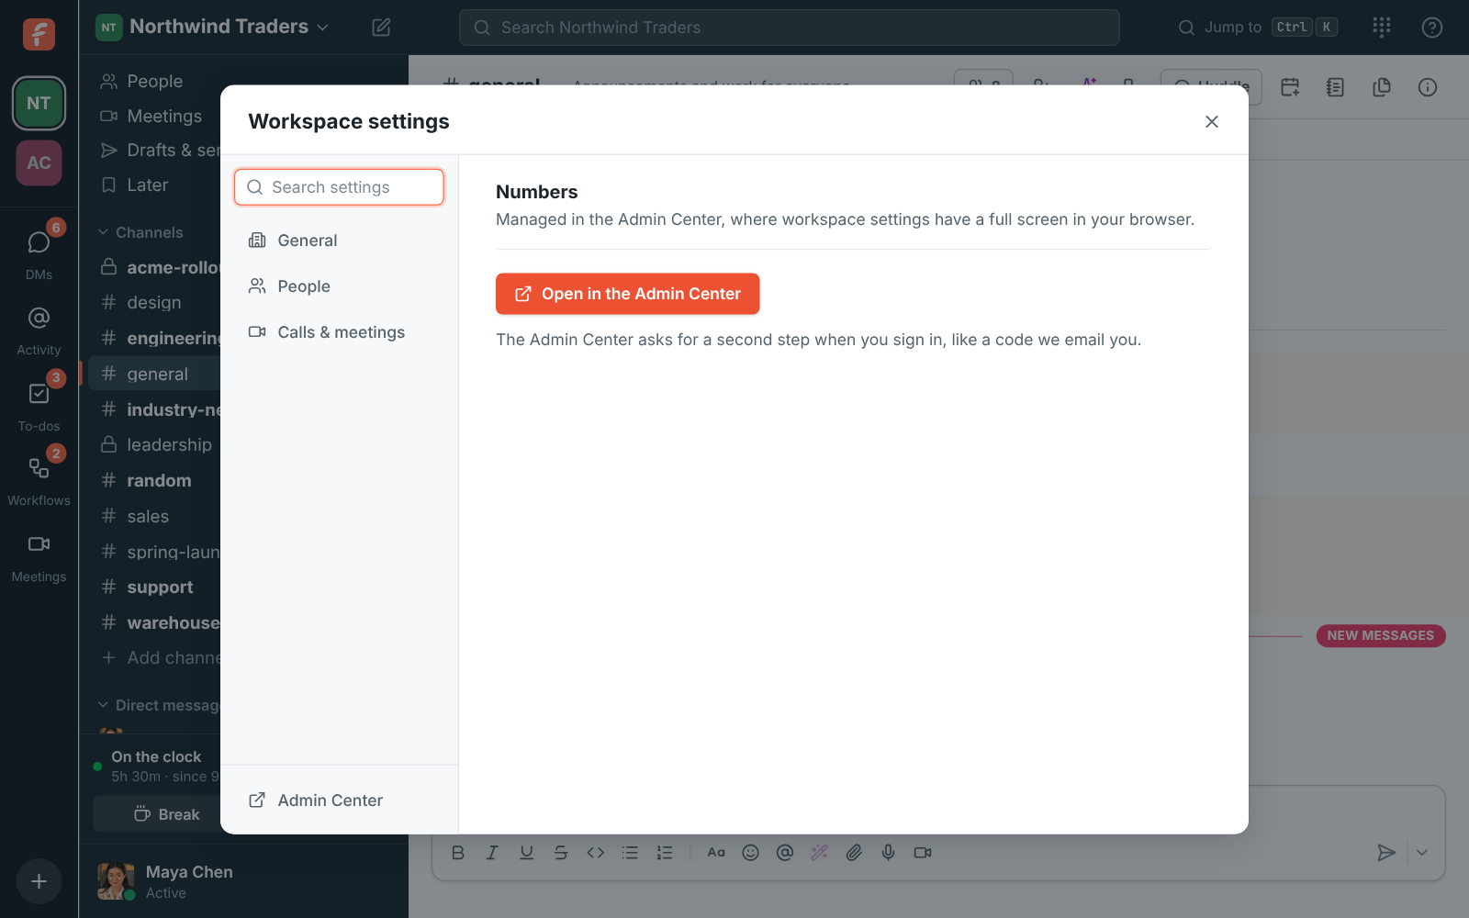Select the NT workspace avatar
The width and height of the screenshot is (1469, 918).
click(39, 103)
